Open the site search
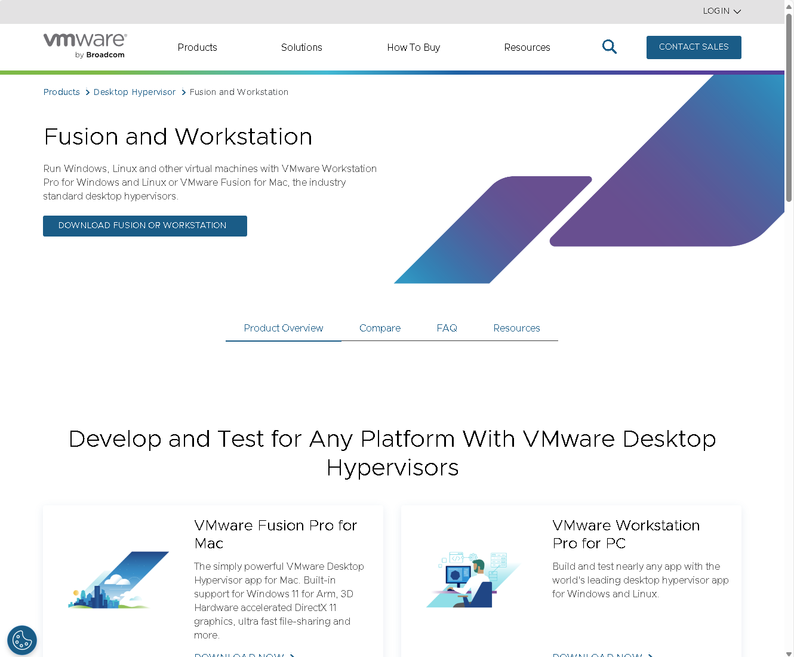Screen dimensions: 794x657 (x=610, y=47)
